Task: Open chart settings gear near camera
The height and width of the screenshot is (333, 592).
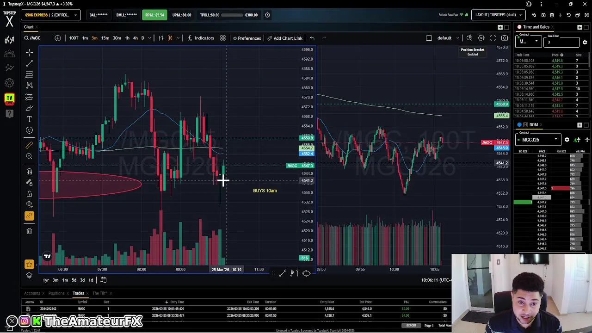Action: [481, 38]
